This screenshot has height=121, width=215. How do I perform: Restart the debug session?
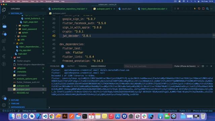coord(199,9)
